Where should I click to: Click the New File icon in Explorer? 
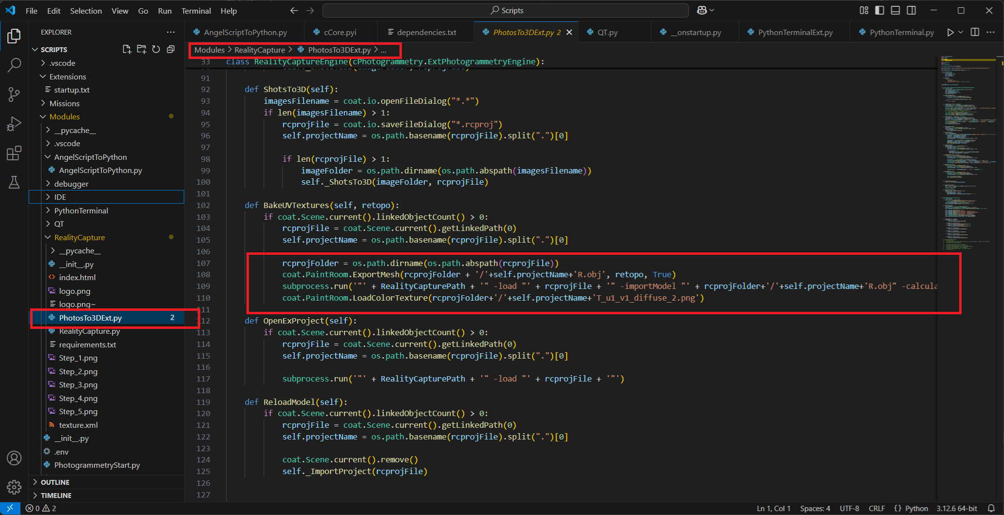click(x=127, y=49)
